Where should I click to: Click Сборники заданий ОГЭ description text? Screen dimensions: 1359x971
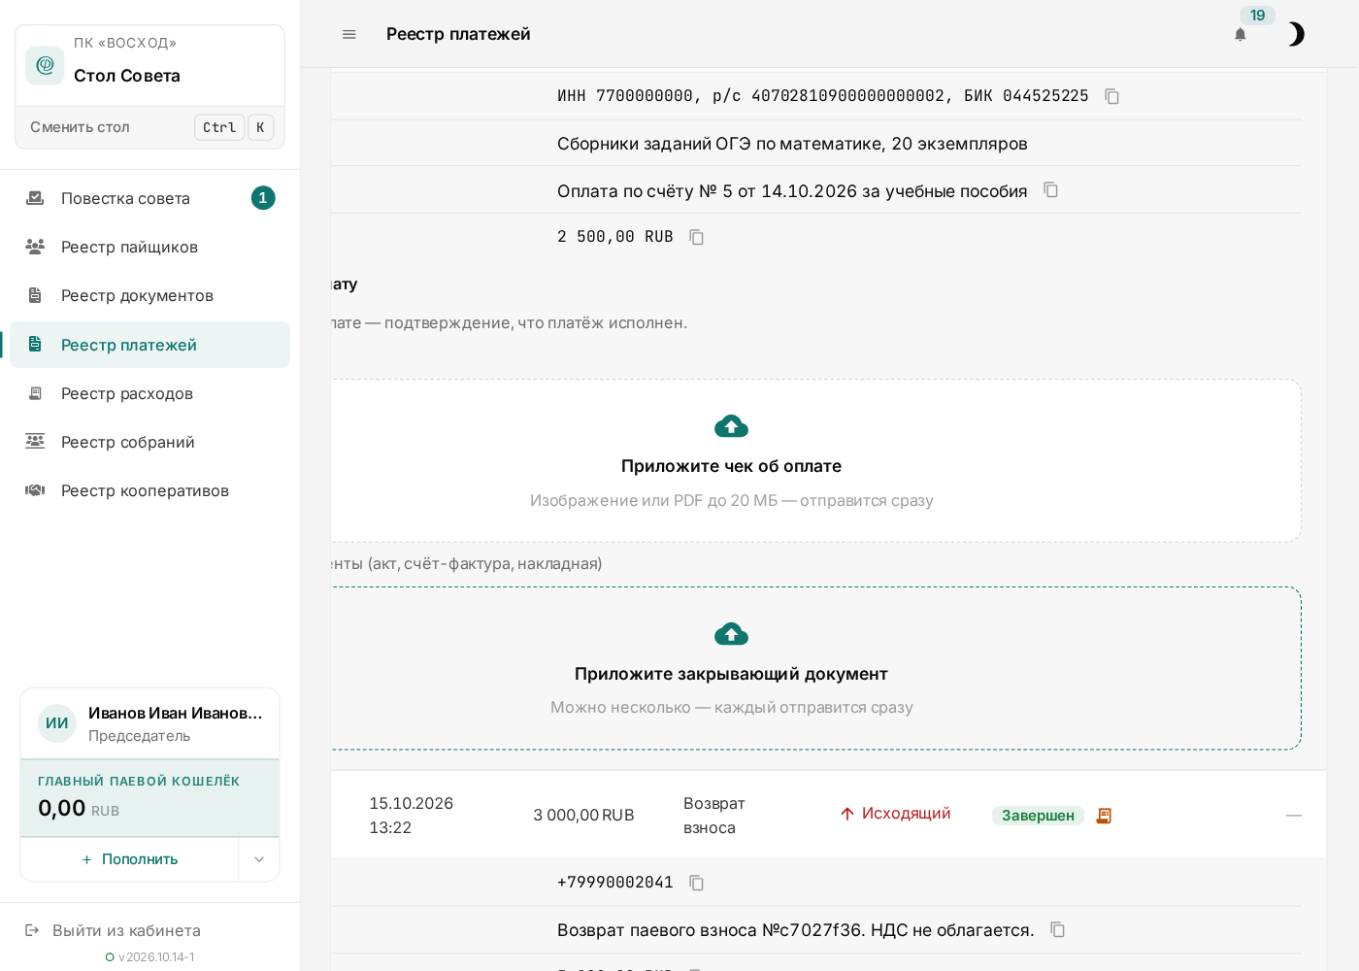792,144
